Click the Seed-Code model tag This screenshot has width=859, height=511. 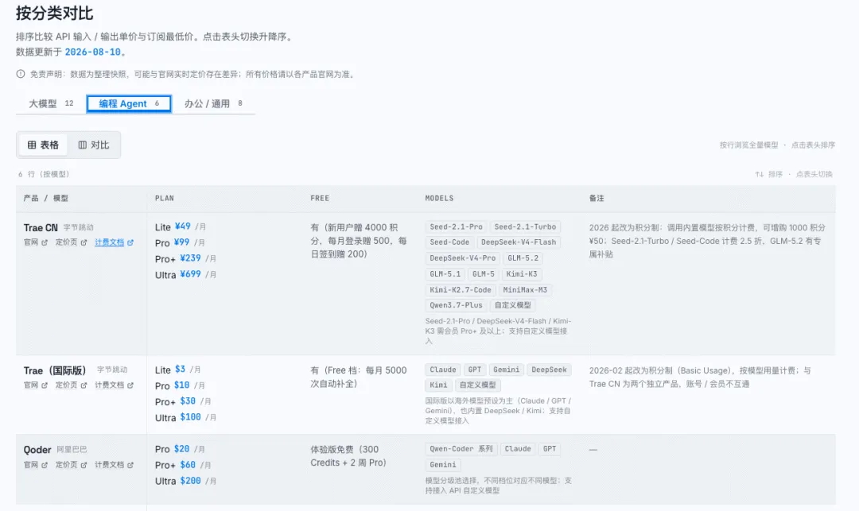click(x=449, y=242)
